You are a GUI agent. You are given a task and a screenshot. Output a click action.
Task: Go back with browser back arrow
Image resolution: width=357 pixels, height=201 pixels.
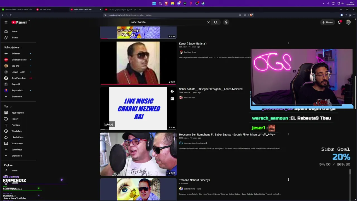(x=3, y=15)
